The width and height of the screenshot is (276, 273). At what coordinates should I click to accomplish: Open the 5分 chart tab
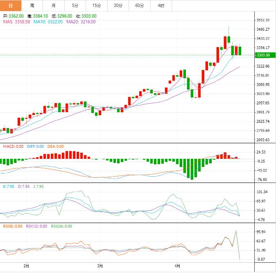tap(75, 5)
